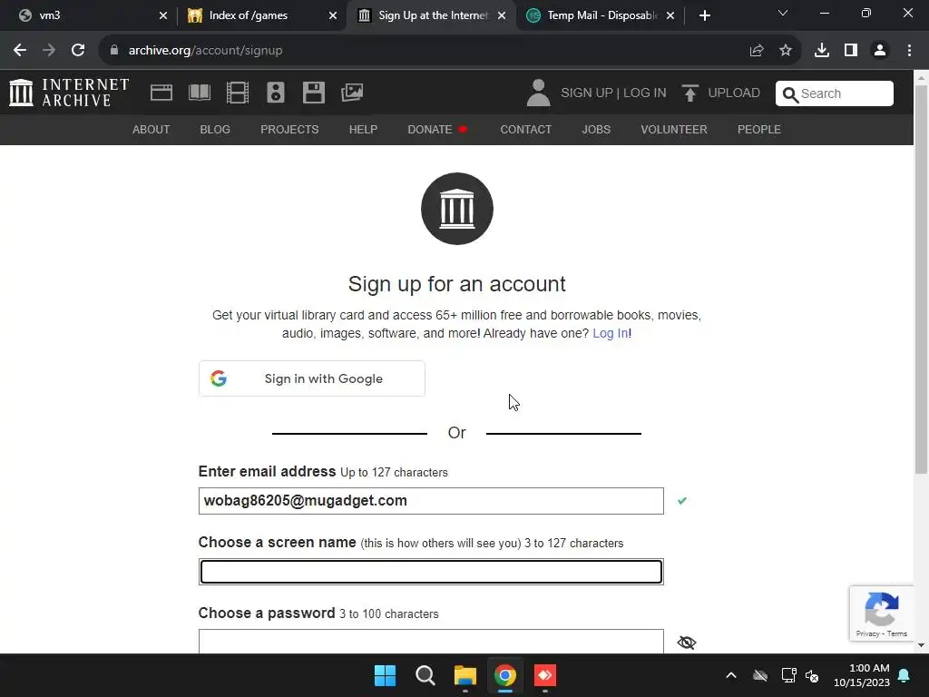Open Windows Start menu
The image size is (929, 697).
click(385, 675)
